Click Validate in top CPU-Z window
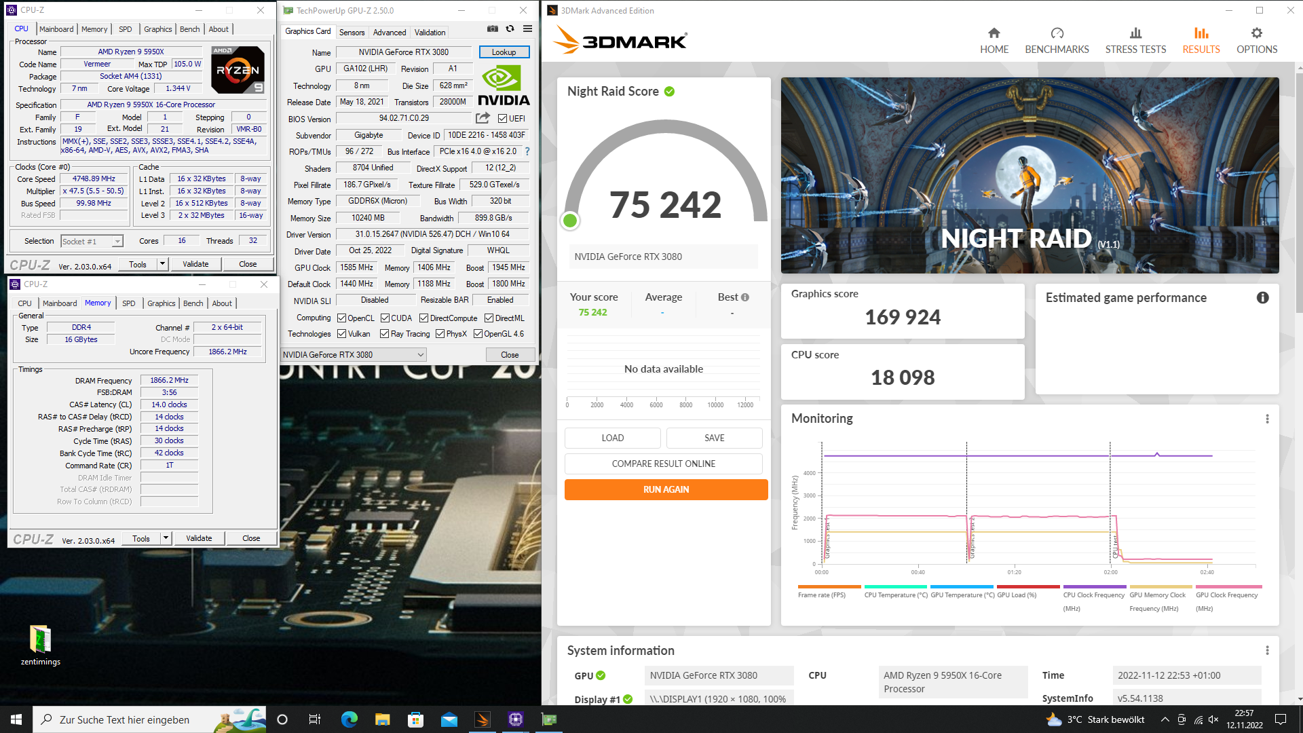1303x733 pixels. (x=195, y=265)
